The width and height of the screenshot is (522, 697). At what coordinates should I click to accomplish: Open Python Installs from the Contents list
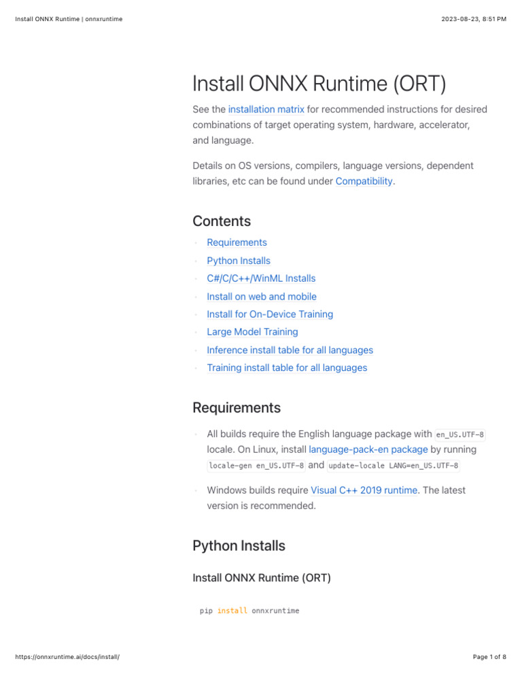[239, 261]
